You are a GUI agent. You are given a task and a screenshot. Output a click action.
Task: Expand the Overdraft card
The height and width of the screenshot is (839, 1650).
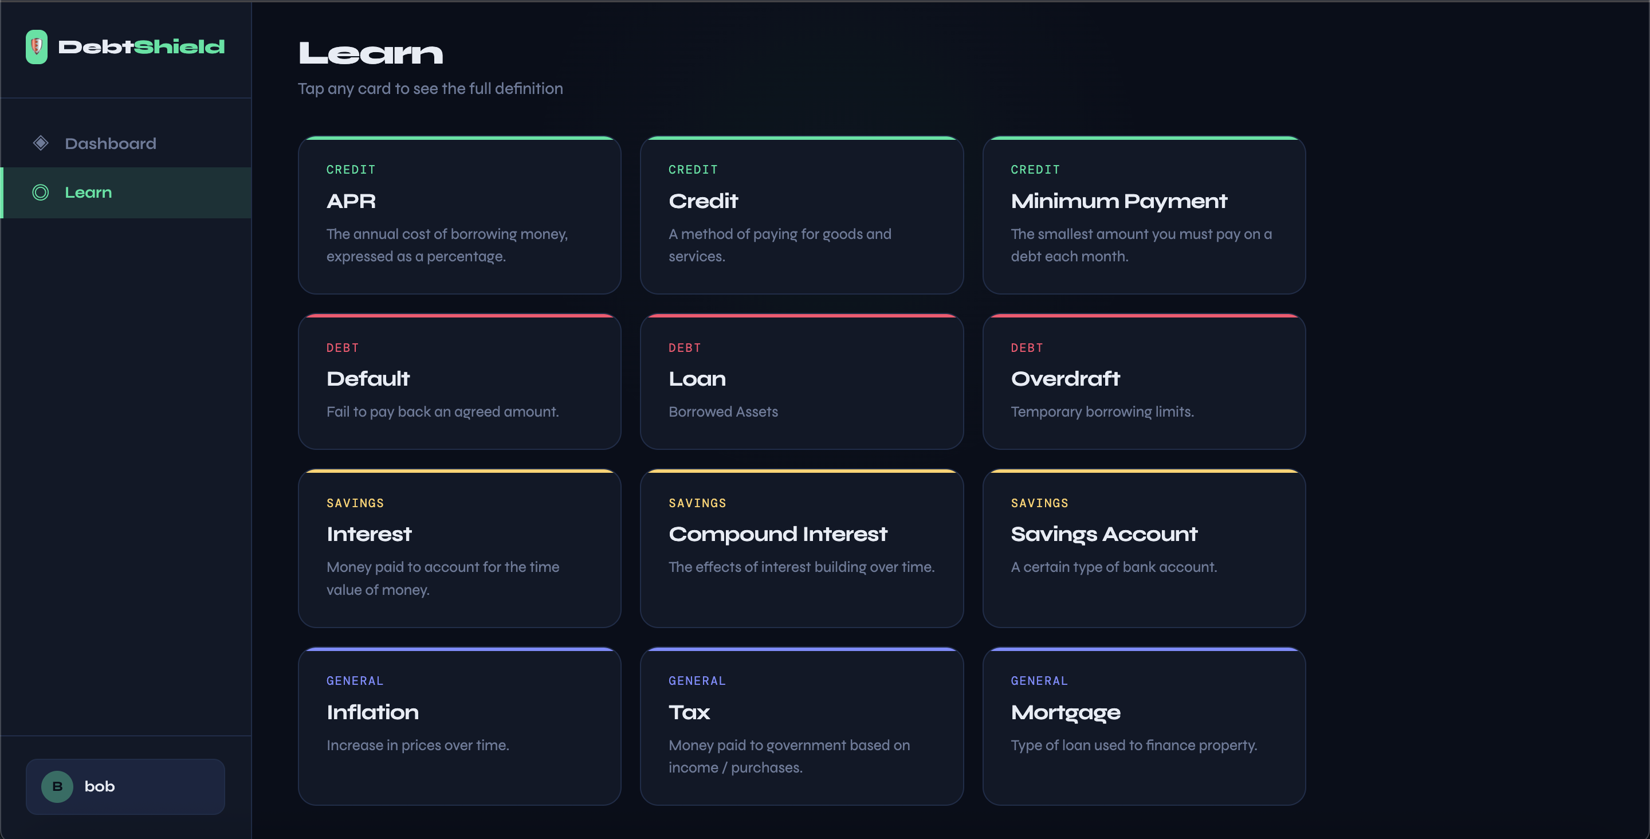tap(1144, 382)
